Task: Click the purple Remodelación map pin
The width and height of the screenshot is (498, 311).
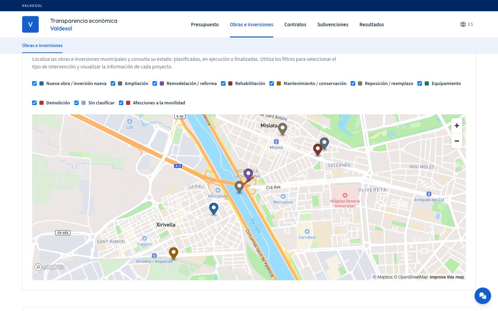Action: point(248,175)
